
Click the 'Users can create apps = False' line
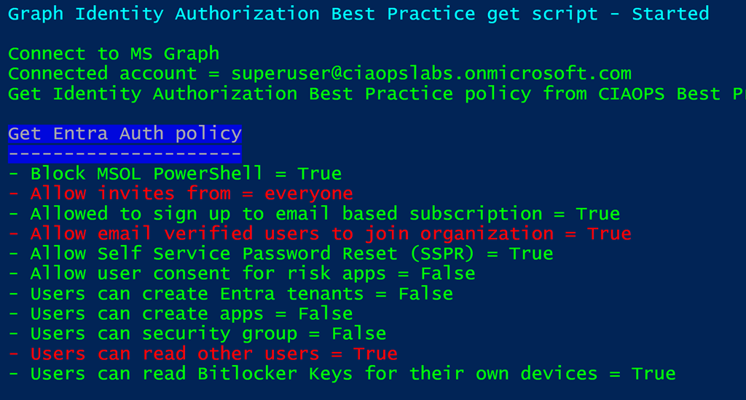(x=181, y=313)
